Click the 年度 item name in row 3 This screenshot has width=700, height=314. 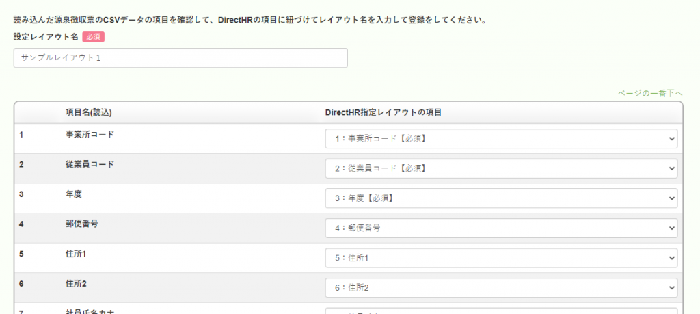point(74,194)
